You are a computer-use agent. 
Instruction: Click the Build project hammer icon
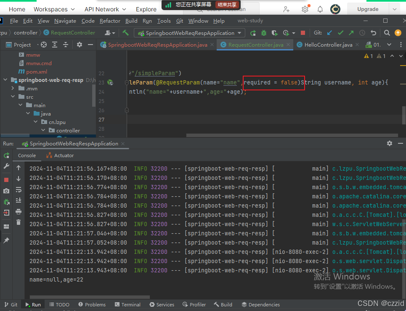click(x=125, y=33)
